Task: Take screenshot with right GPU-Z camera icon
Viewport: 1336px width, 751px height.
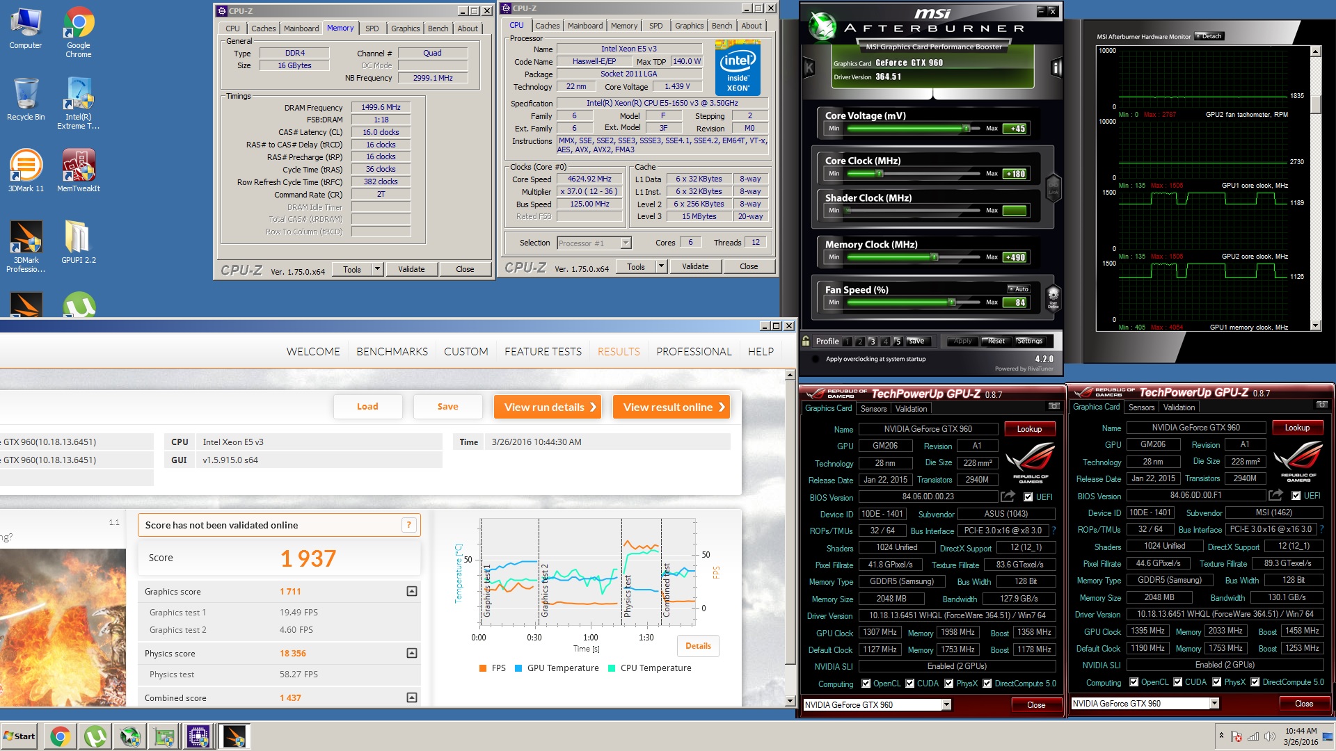Action: coord(1322,405)
